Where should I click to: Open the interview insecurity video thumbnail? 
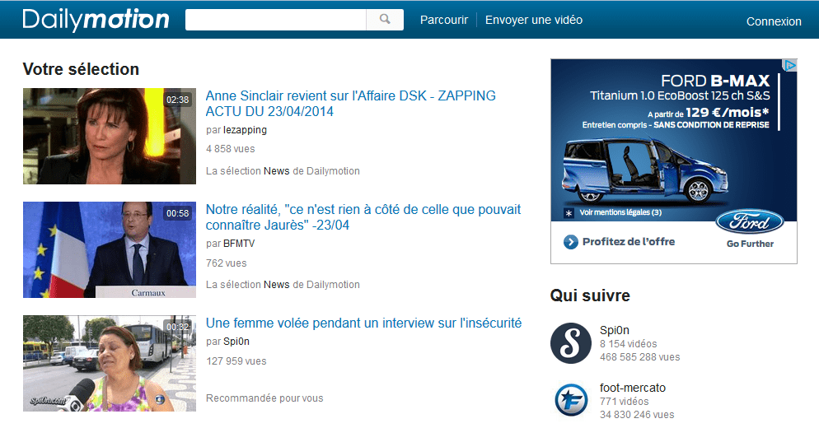coord(109,363)
